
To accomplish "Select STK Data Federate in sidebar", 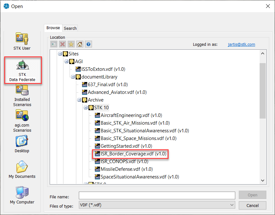I will coord(22,70).
